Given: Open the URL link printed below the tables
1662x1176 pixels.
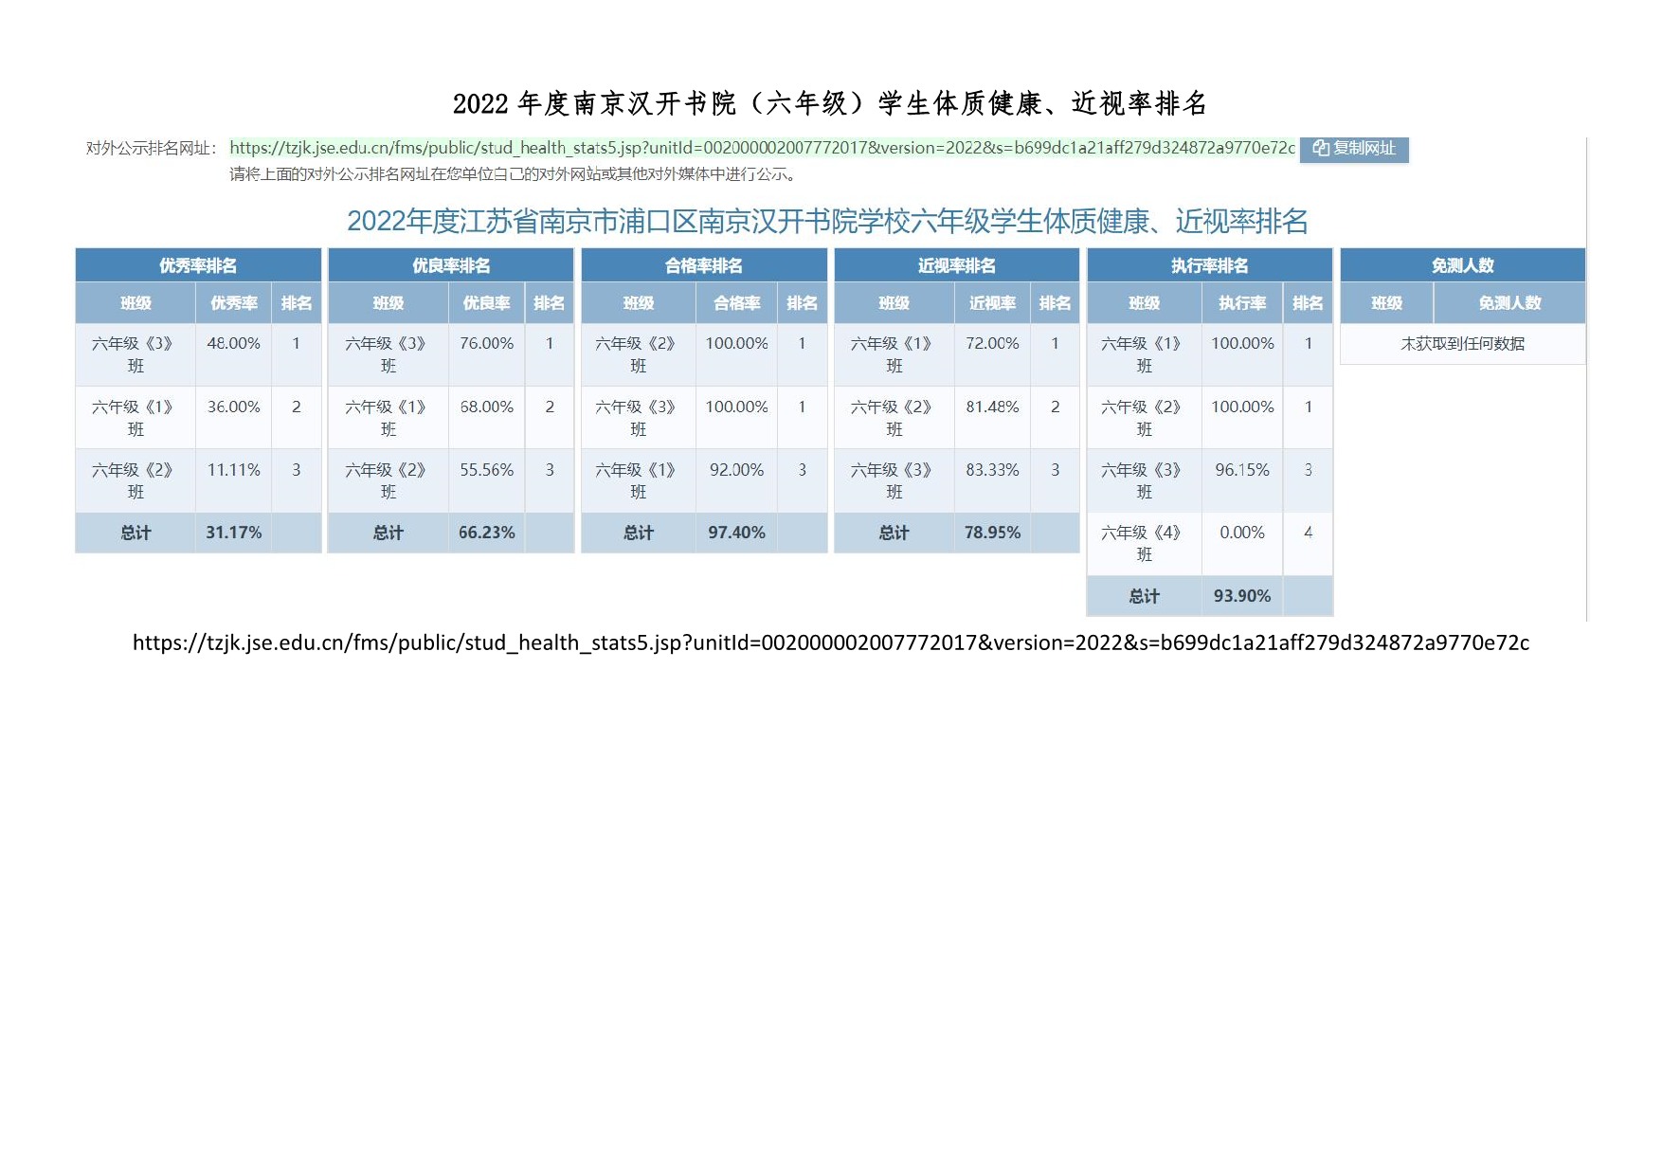Looking at the screenshot, I should click(830, 642).
